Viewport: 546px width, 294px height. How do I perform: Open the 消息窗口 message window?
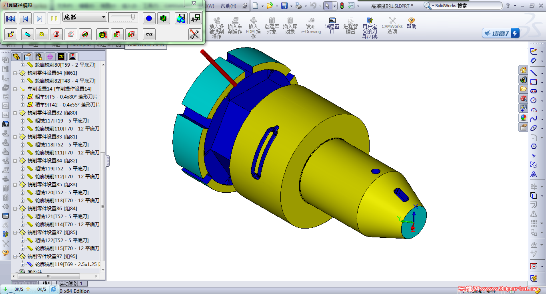pyautogui.click(x=332, y=26)
